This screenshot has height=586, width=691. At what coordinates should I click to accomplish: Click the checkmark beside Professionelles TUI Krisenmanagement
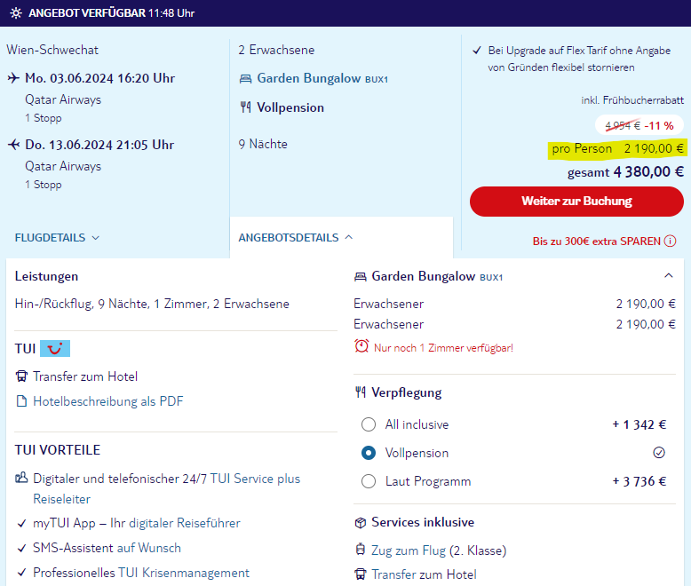point(21,573)
